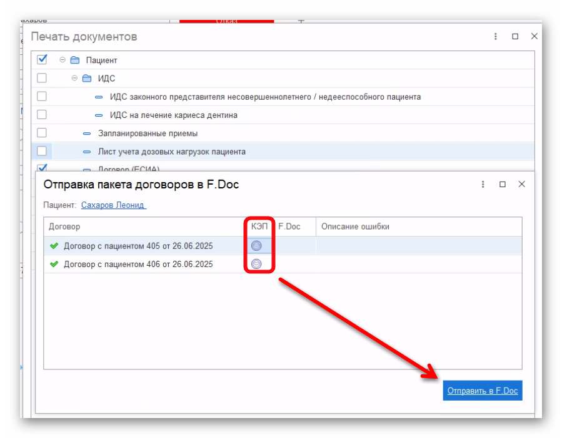562x438 pixels.
Task: Select row Договор с пациентом 405 от 26.06.2025
Action: click(283, 246)
